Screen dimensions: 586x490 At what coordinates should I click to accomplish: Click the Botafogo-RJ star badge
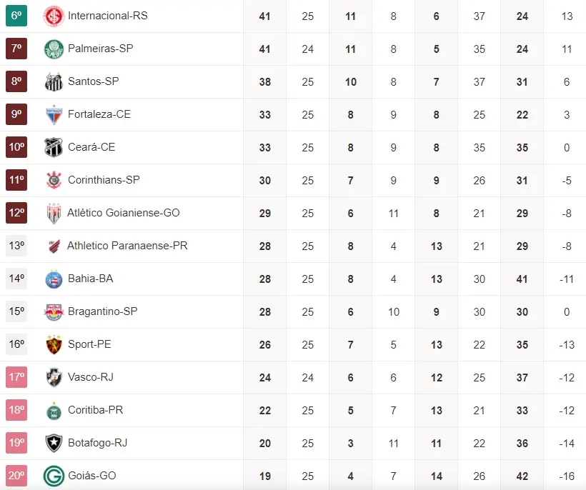(x=54, y=443)
